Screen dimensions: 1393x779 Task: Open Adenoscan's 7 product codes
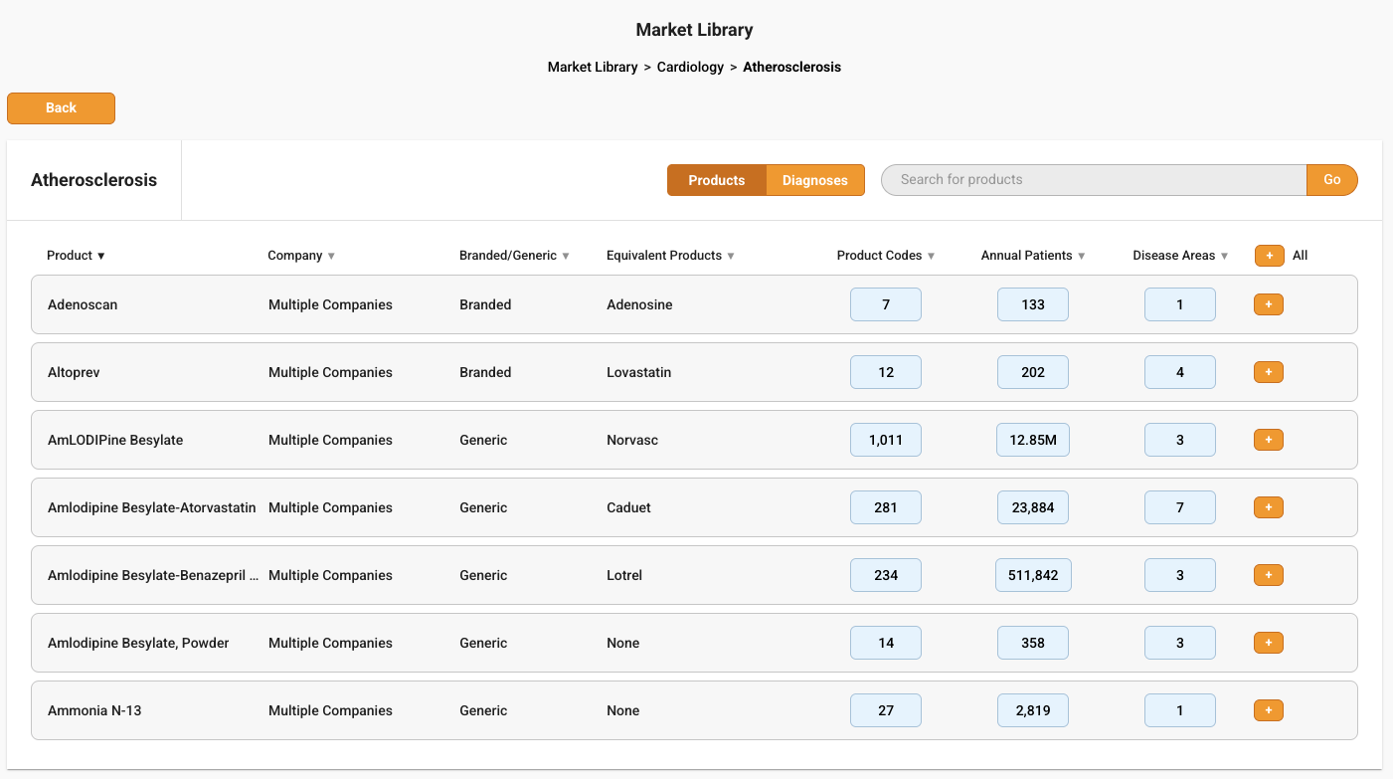coord(886,304)
